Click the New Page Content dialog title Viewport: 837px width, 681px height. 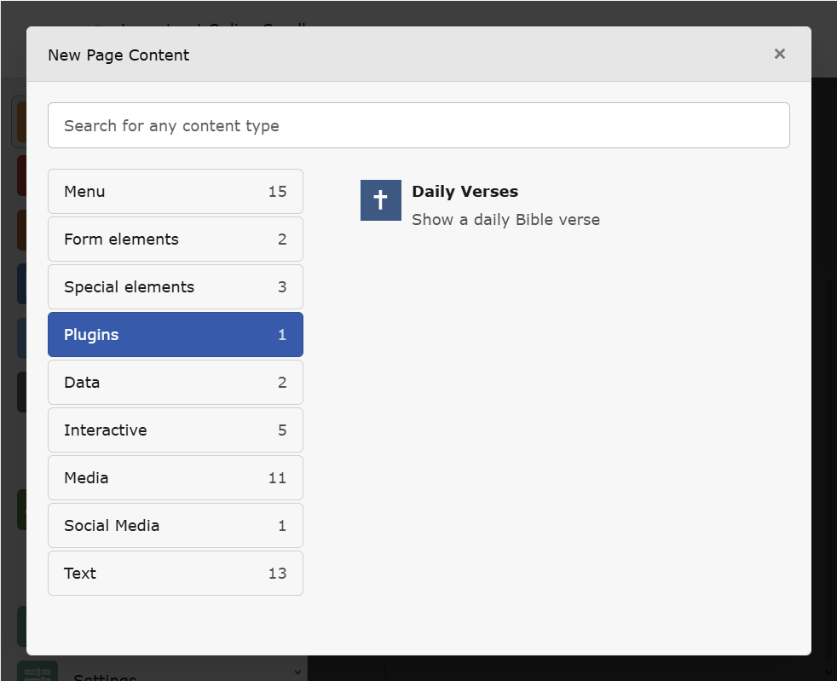118,55
